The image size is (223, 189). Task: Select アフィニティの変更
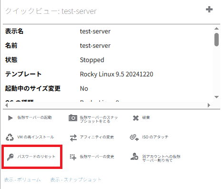tap(97, 137)
